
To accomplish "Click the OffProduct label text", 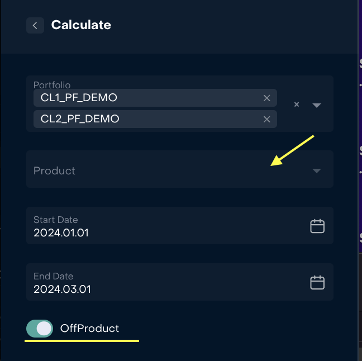I will point(89,329).
